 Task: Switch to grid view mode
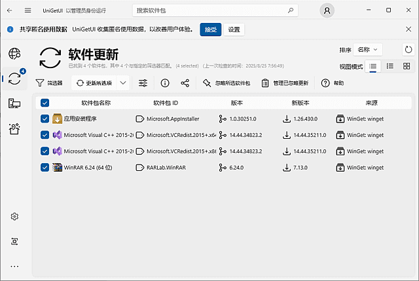tap(407, 66)
